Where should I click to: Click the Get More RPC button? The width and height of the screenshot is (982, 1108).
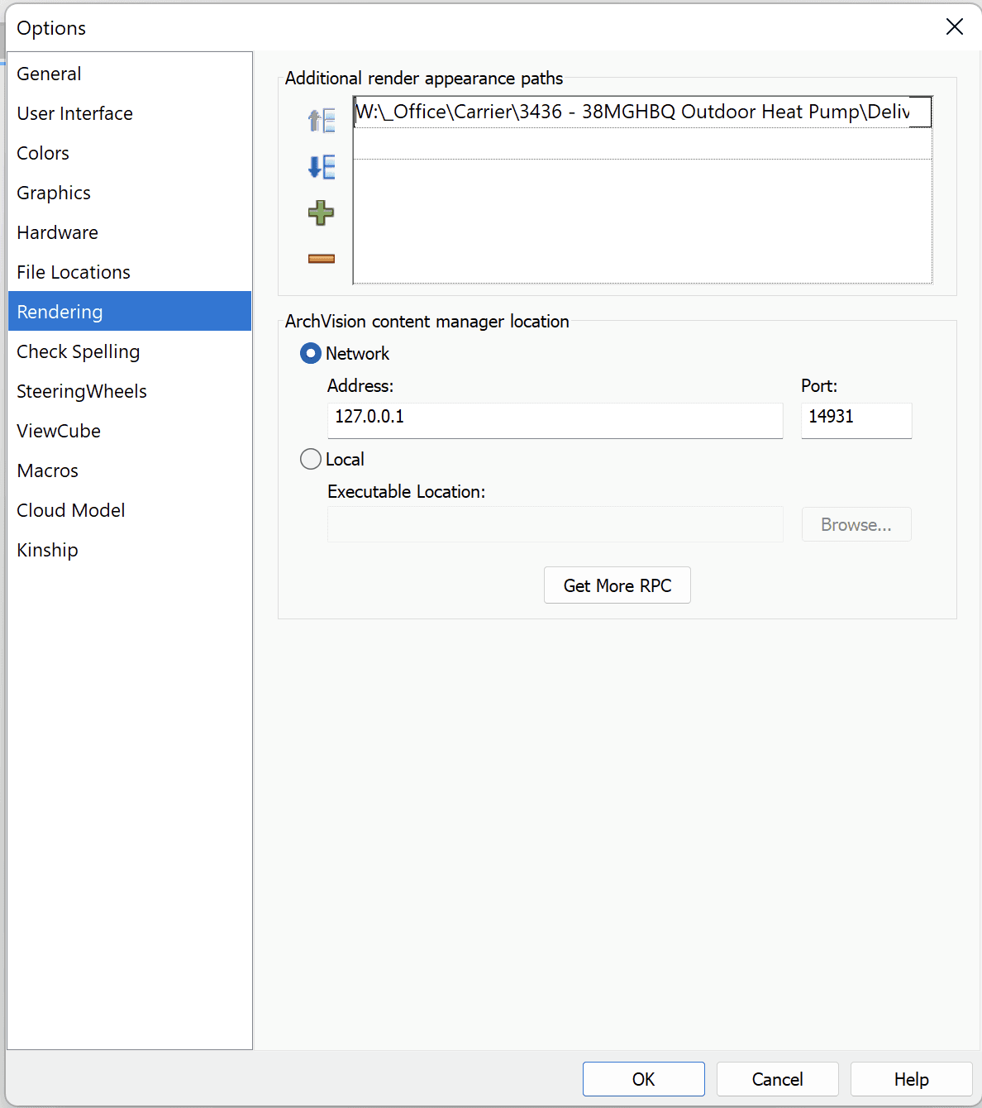pos(617,585)
